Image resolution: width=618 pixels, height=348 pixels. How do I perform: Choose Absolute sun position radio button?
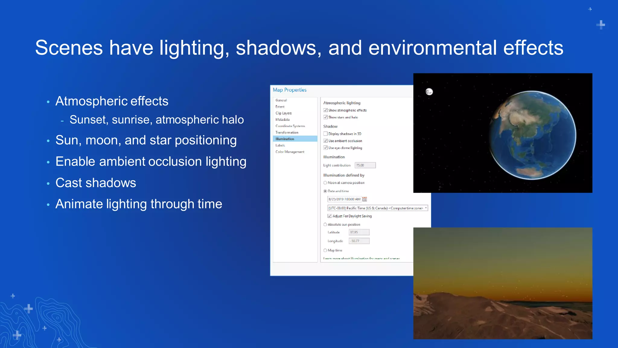pyautogui.click(x=325, y=224)
